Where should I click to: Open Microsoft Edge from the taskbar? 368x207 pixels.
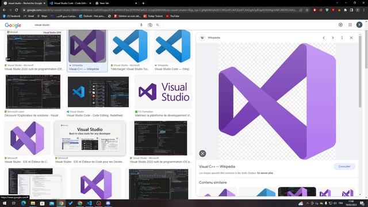23,203
